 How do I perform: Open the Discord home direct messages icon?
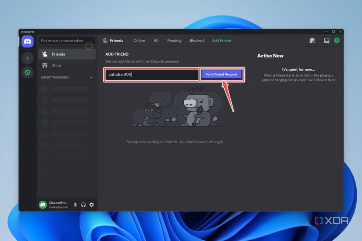tap(28, 42)
